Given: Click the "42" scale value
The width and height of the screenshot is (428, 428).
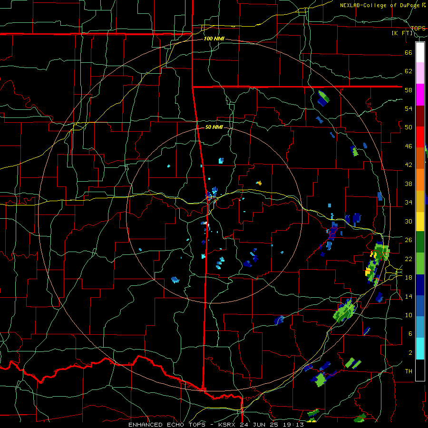Looking at the screenshot, I should pyautogui.click(x=409, y=165).
